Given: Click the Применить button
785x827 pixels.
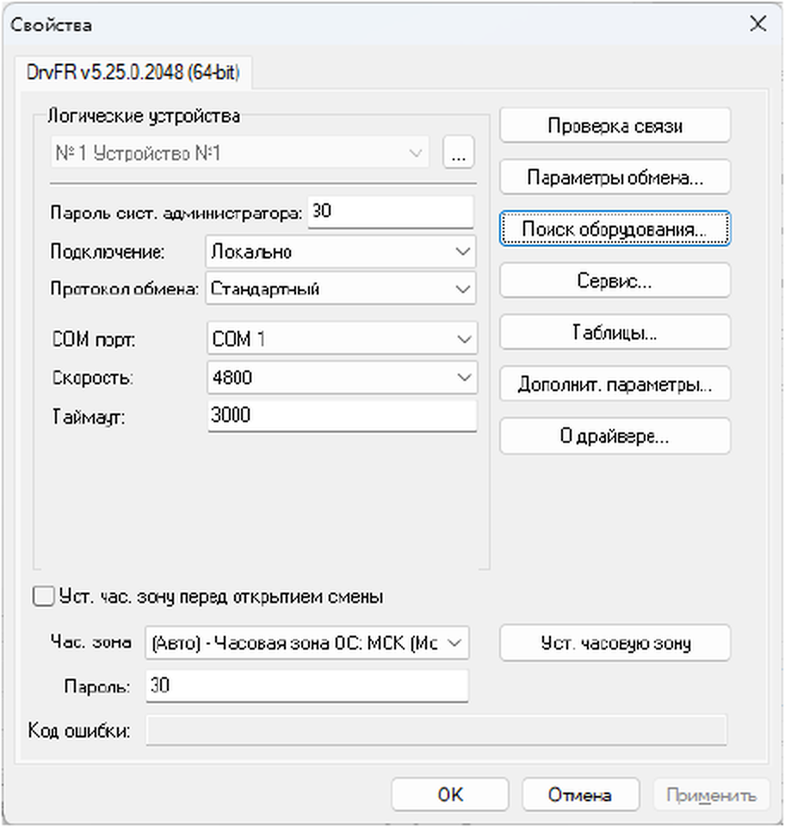Looking at the screenshot, I should pos(711,794).
